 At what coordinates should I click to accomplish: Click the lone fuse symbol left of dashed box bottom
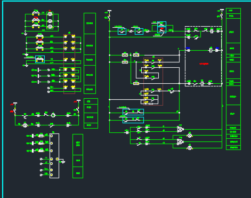click(x=136, y=83)
